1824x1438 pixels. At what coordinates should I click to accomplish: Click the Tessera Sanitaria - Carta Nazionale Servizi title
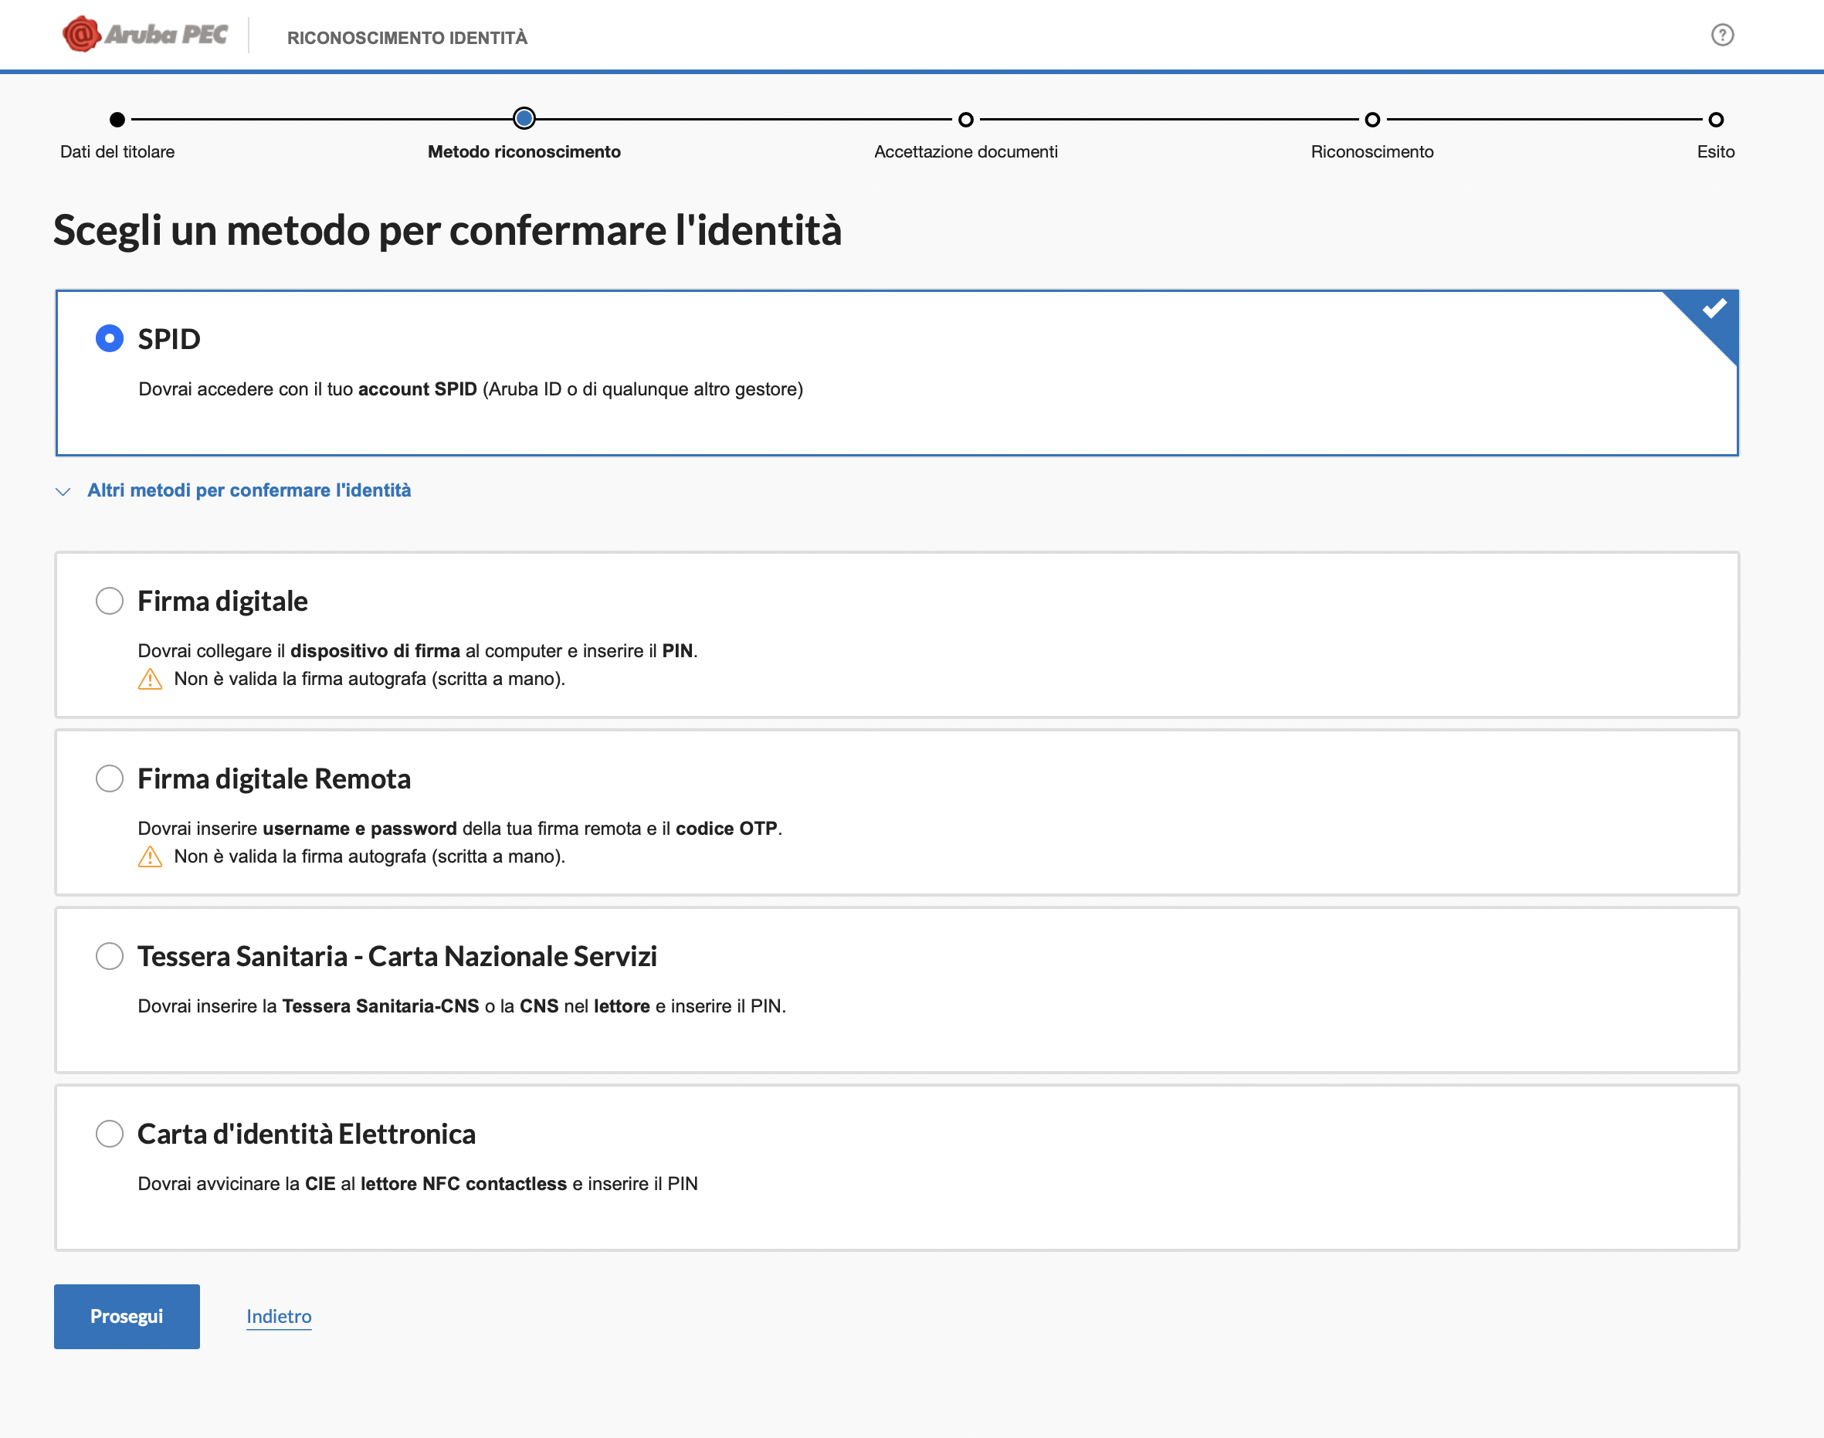coord(397,958)
